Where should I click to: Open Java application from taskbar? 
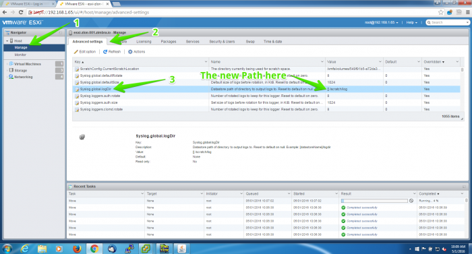click(x=181, y=249)
